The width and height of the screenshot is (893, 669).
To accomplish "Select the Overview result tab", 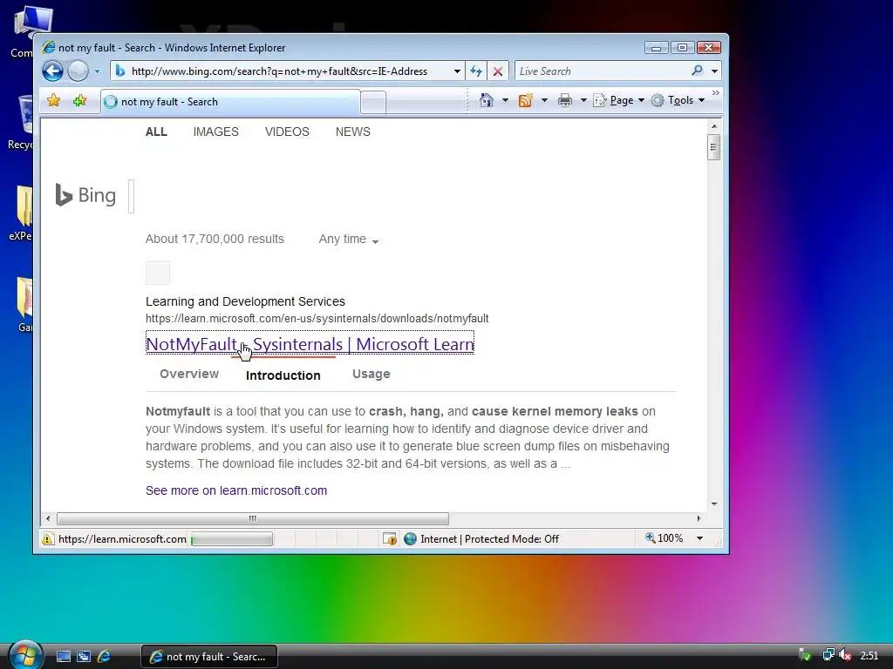I will tap(189, 374).
